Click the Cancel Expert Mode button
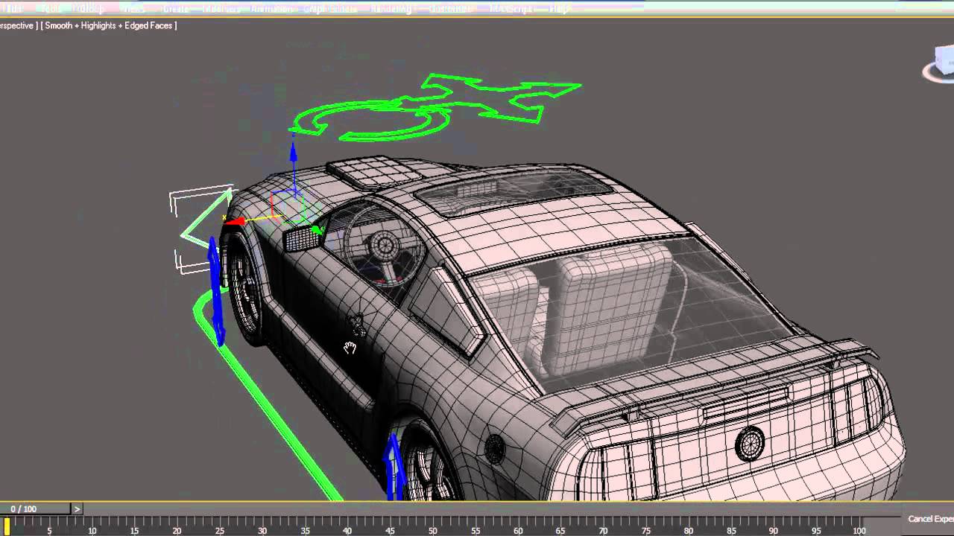This screenshot has height=536, width=954. coord(929,519)
